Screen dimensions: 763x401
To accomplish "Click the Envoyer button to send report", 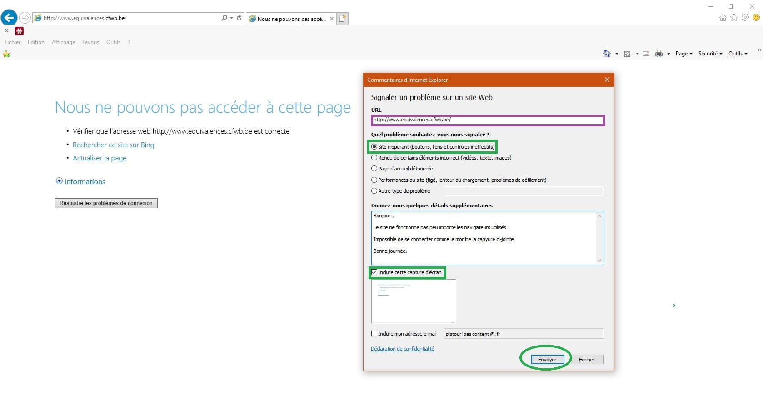I will tap(547, 360).
